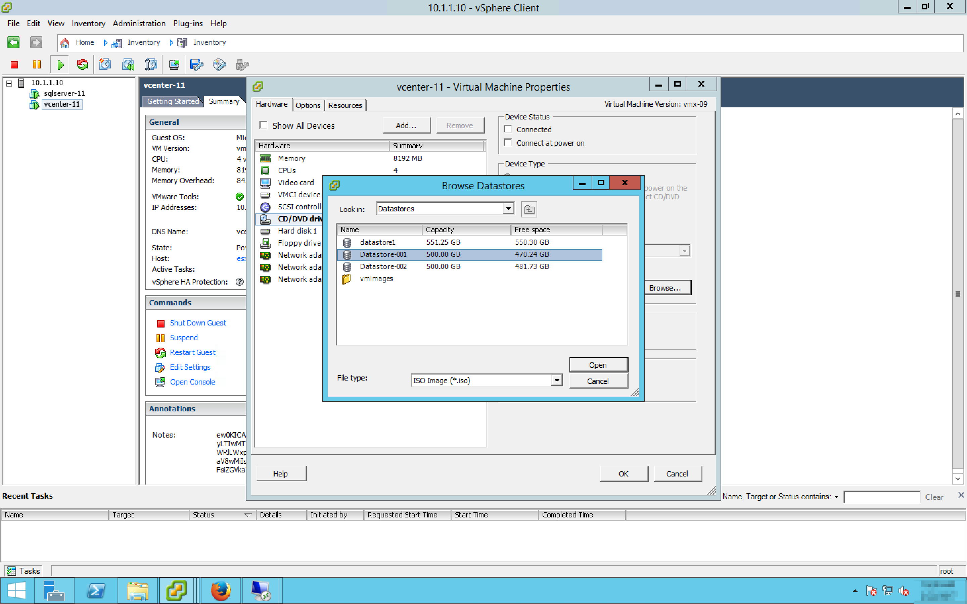Toggle Connect at power on checkbox
This screenshot has height=604, width=967.
coord(508,143)
